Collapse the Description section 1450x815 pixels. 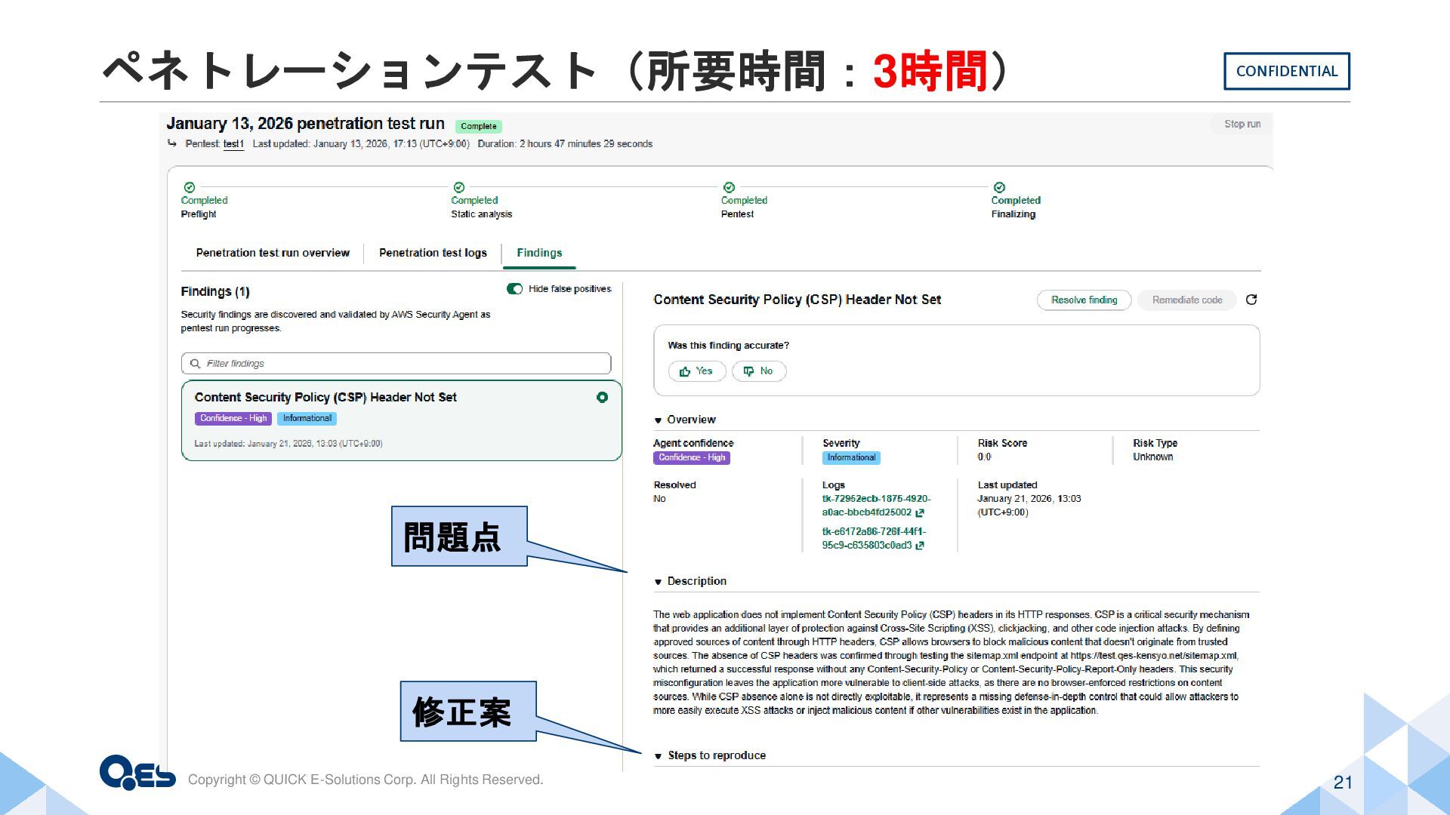pyautogui.click(x=659, y=582)
